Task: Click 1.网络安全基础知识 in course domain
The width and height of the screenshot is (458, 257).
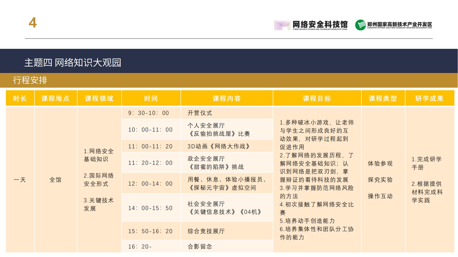Action: 99,155
